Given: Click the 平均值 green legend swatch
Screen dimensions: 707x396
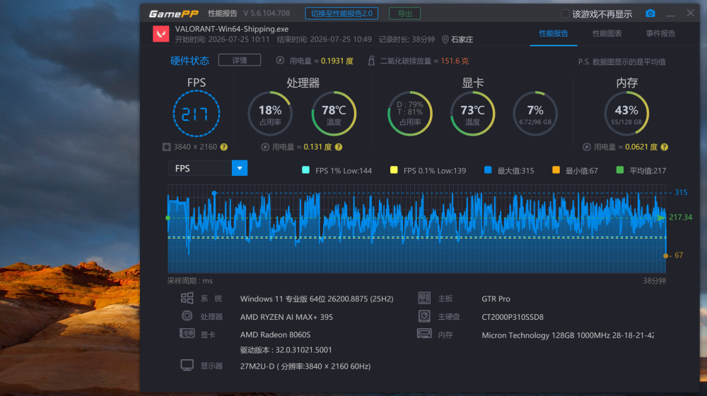Looking at the screenshot, I should click(x=620, y=169).
